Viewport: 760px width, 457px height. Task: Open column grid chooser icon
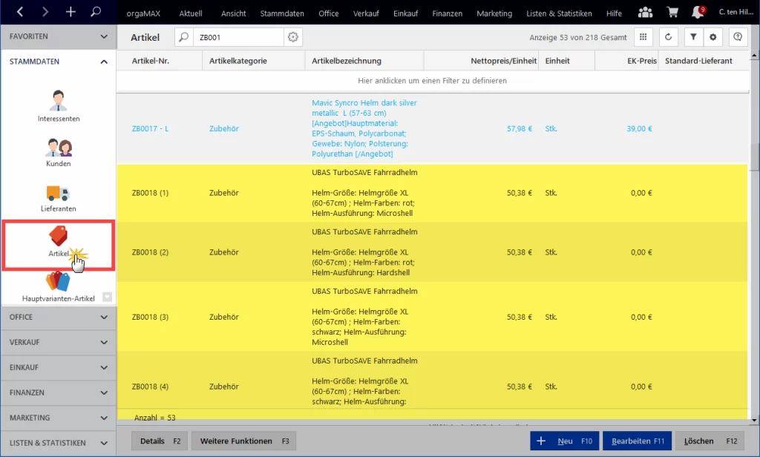643,37
